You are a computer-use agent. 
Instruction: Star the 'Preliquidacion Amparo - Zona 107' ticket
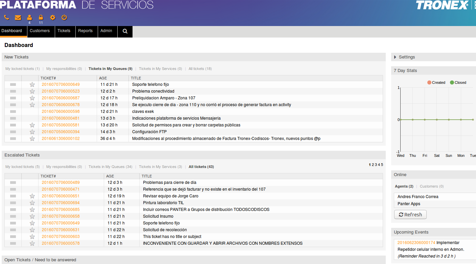click(x=32, y=98)
